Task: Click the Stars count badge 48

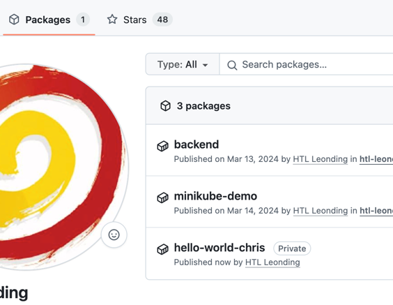Action: [162, 20]
